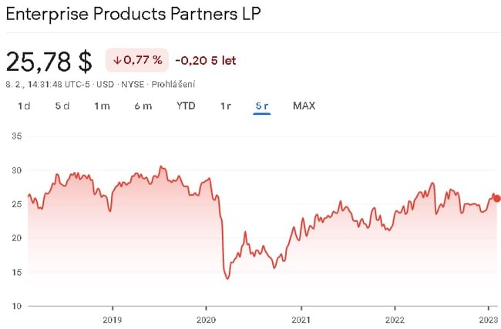Select the 1r yearly range
Viewport: 501px width, 329px height.
point(226,106)
